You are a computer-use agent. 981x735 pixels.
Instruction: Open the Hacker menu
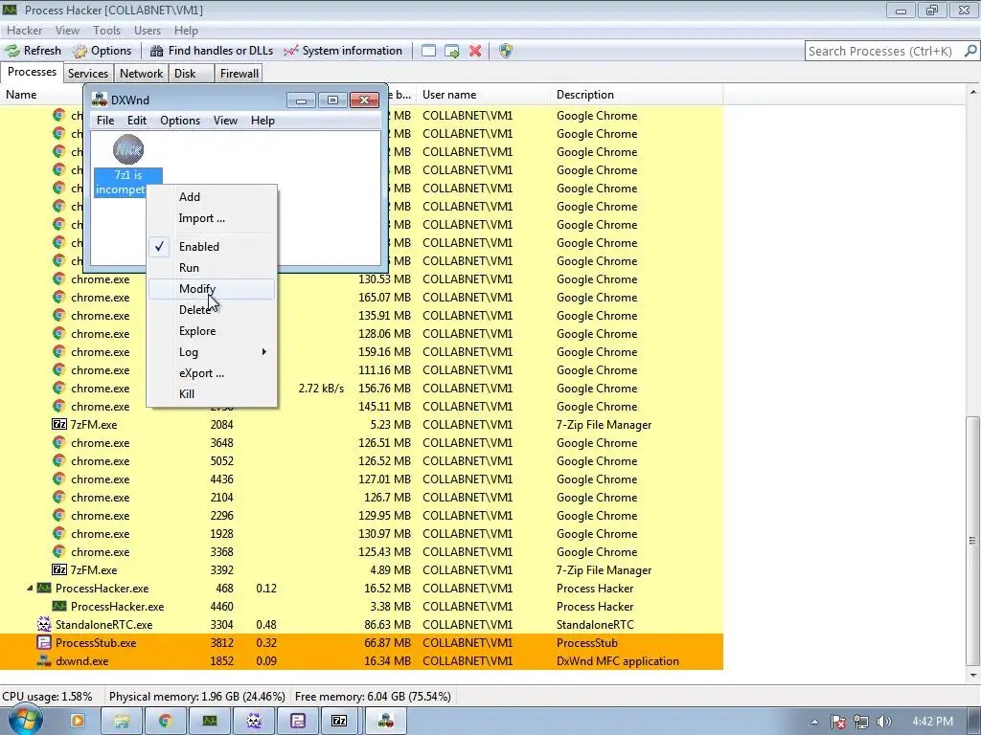coord(24,30)
